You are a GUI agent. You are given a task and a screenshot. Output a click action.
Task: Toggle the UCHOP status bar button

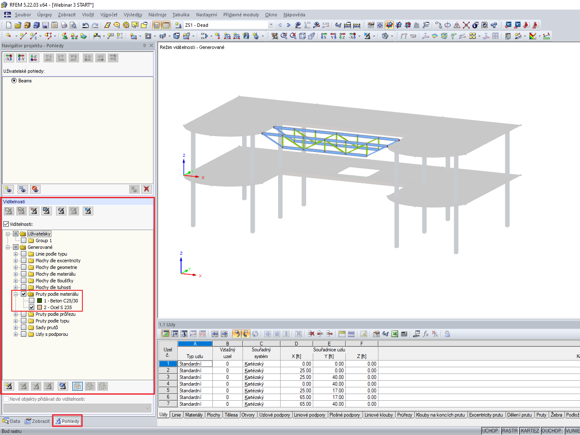490,431
